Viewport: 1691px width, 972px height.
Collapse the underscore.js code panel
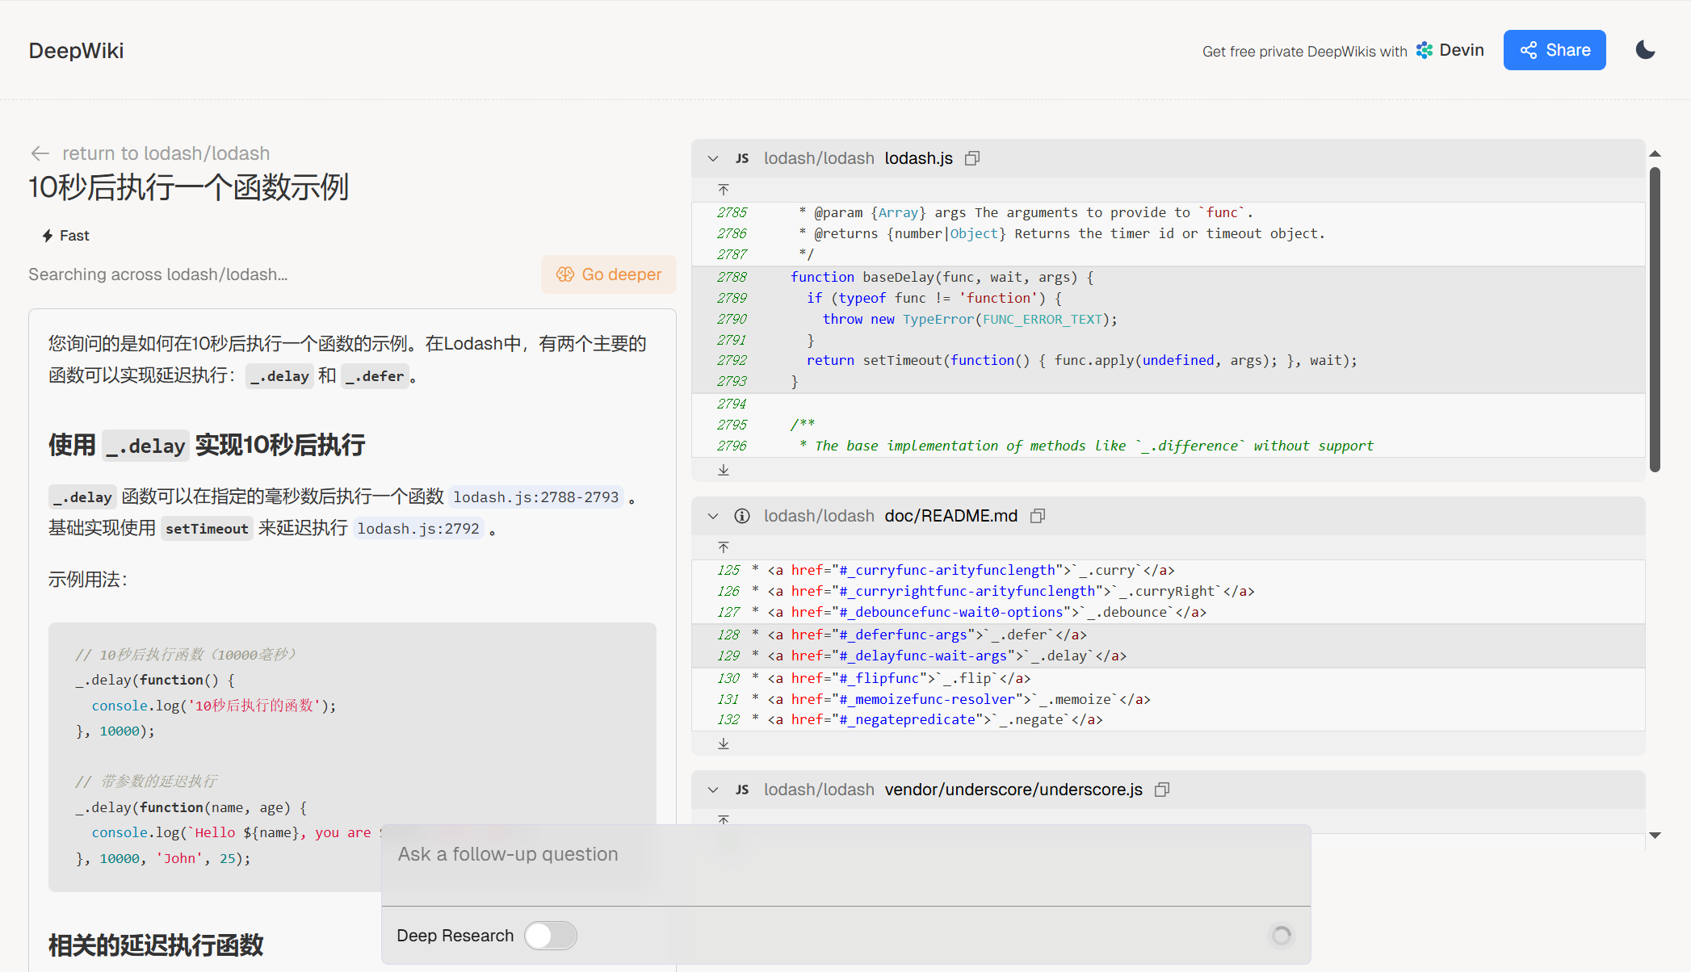[713, 790]
